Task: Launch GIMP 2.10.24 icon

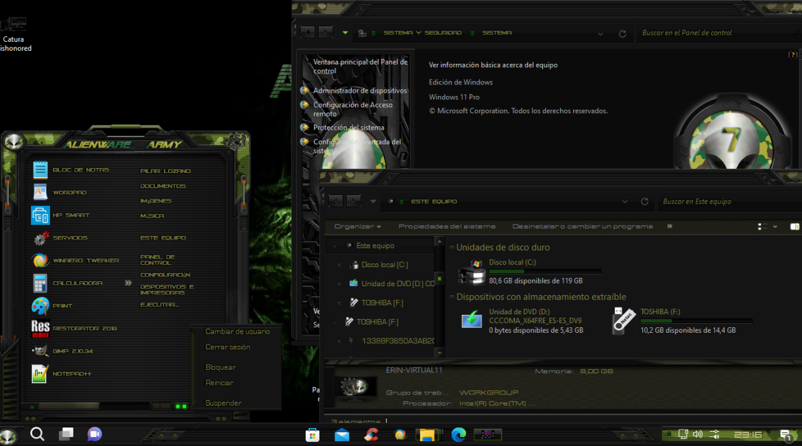Action: (x=40, y=351)
